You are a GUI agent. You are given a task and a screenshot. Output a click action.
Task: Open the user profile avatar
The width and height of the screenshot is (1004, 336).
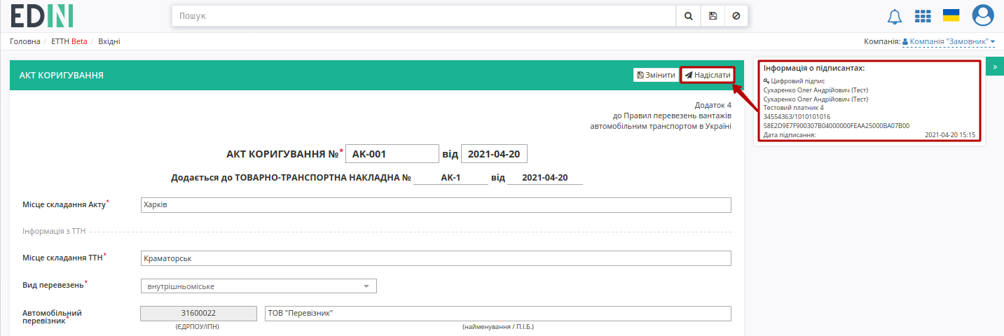[x=983, y=15]
